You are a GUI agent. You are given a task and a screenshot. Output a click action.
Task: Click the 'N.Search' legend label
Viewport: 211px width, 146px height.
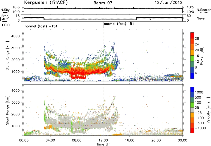tap(204, 10)
